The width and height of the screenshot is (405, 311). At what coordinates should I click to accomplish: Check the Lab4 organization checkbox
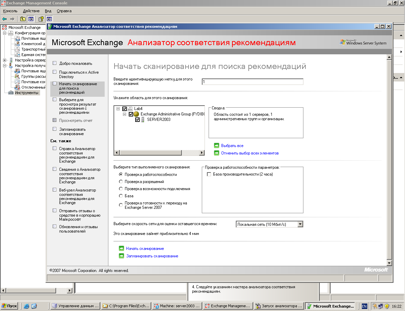click(124, 109)
